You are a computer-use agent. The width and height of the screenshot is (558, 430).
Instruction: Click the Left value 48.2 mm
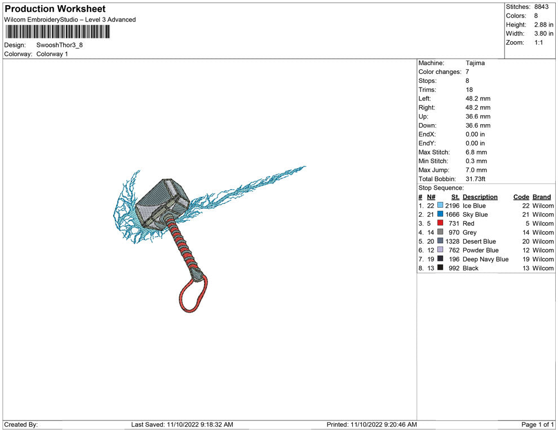(x=478, y=99)
